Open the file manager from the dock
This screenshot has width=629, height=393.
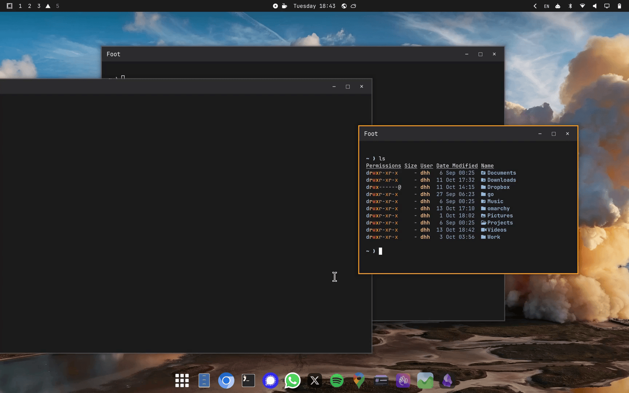[x=204, y=381]
